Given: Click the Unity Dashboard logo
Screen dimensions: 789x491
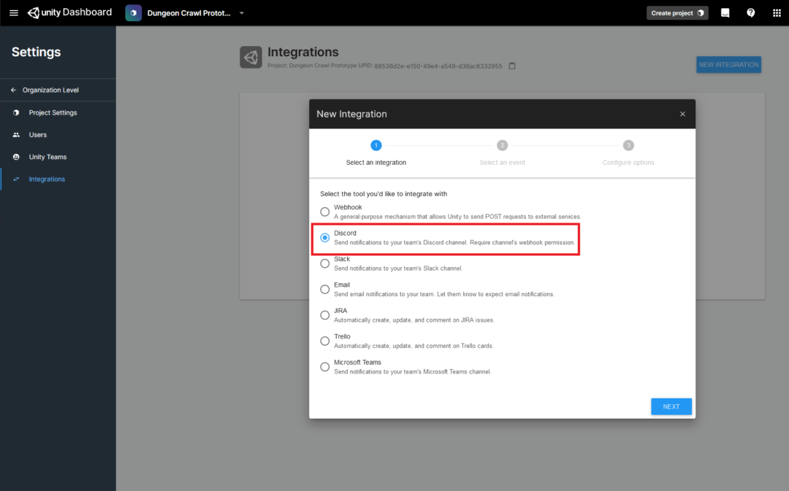Looking at the screenshot, I should [x=70, y=12].
